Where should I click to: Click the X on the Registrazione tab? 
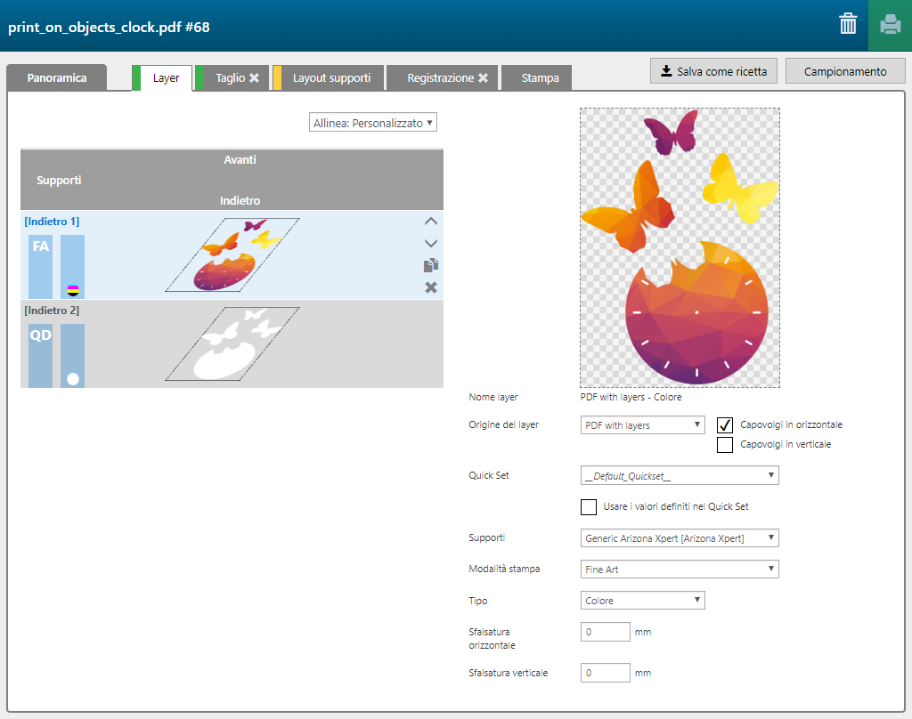pyautogui.click(x=483, y=78)
